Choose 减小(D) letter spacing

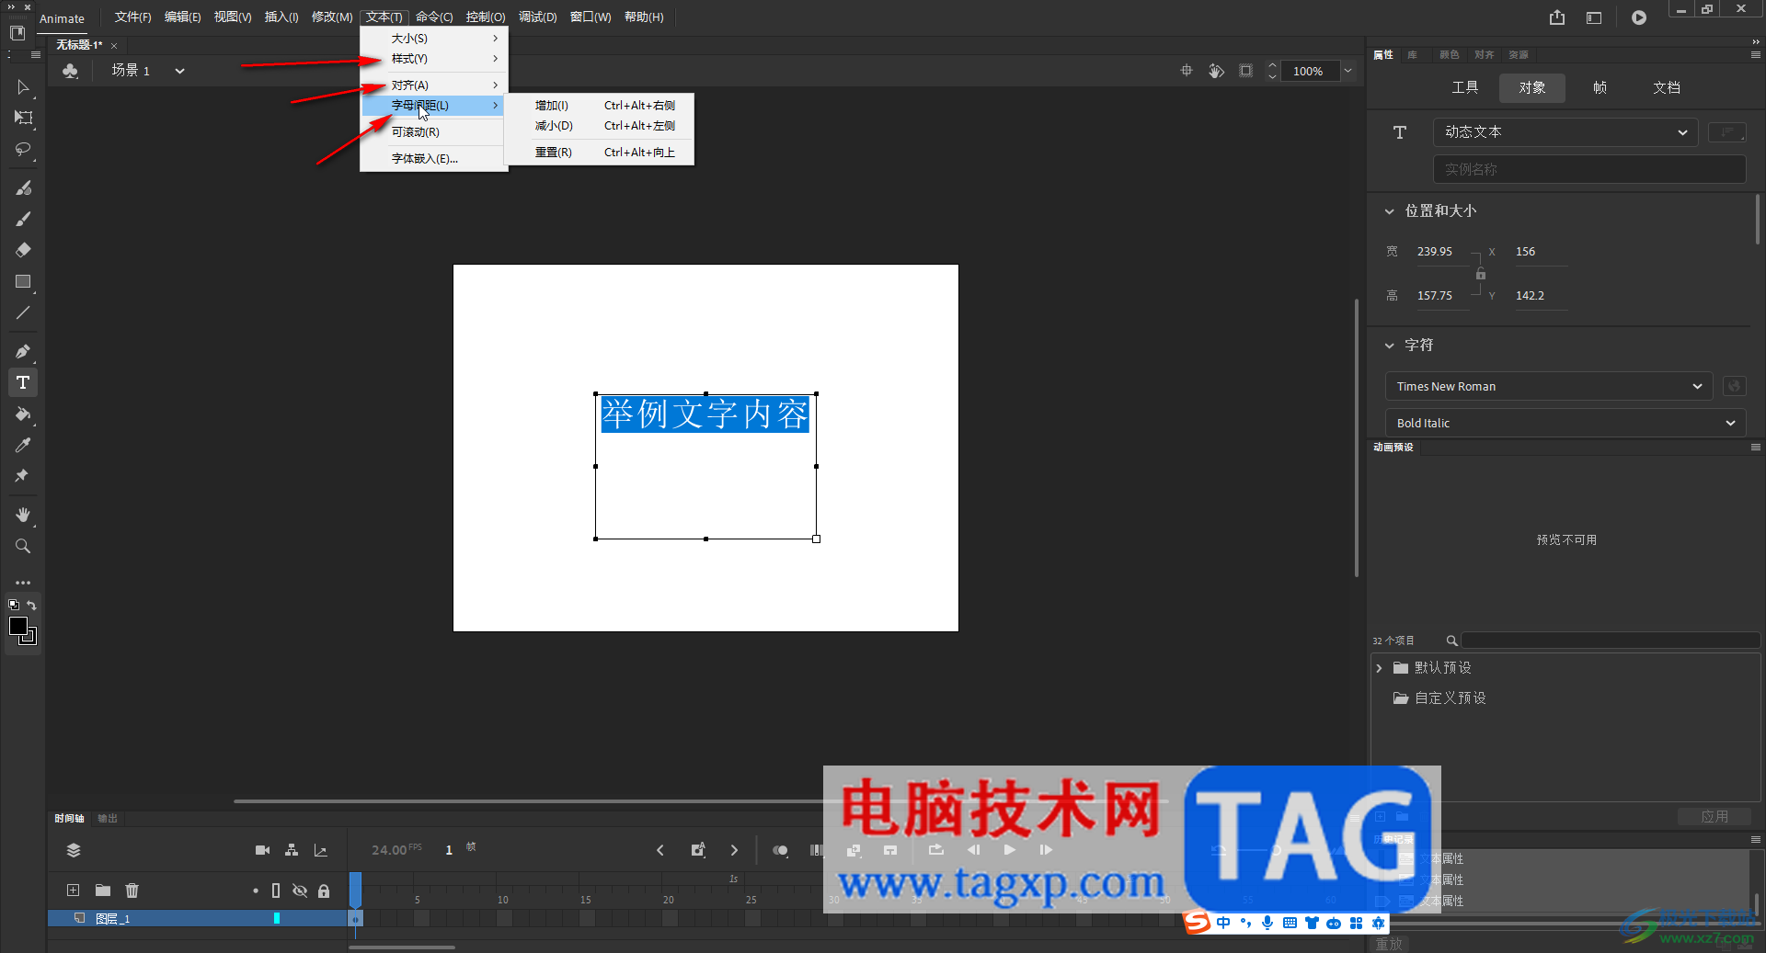pyautogui.click(x=601, y=126)
